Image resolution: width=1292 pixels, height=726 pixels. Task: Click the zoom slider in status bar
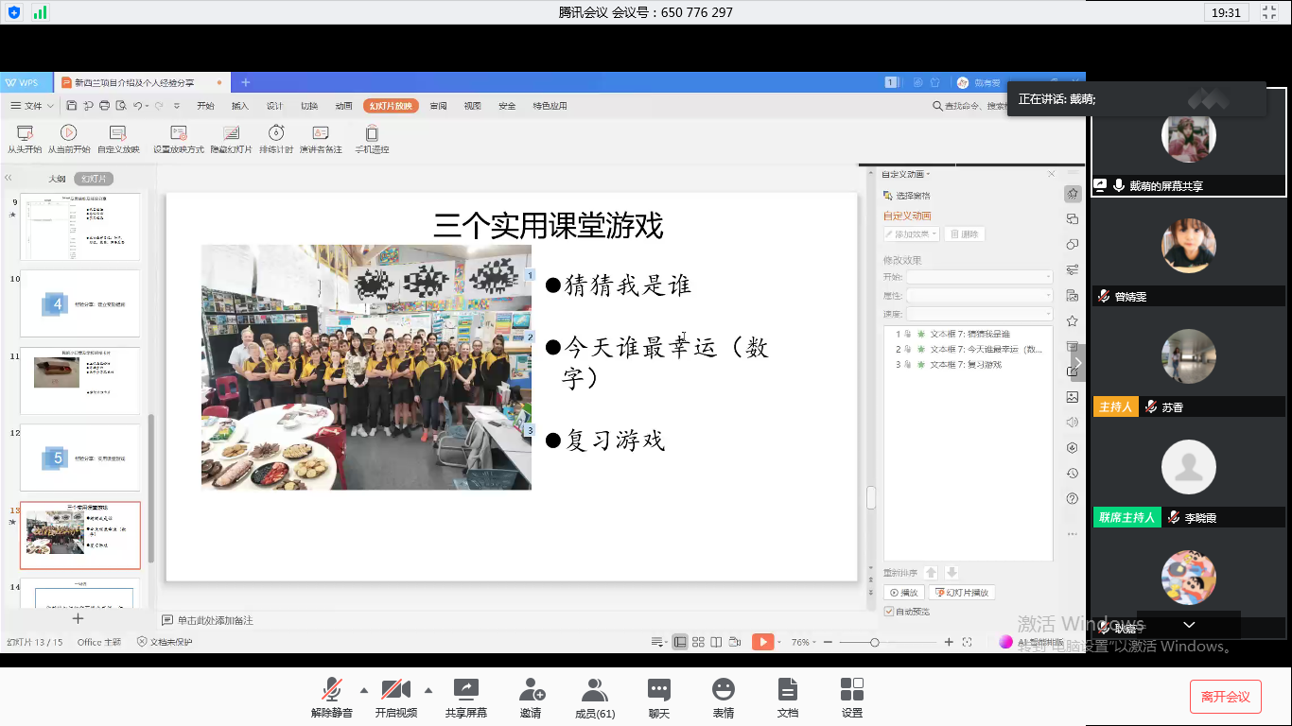[875, 642]
